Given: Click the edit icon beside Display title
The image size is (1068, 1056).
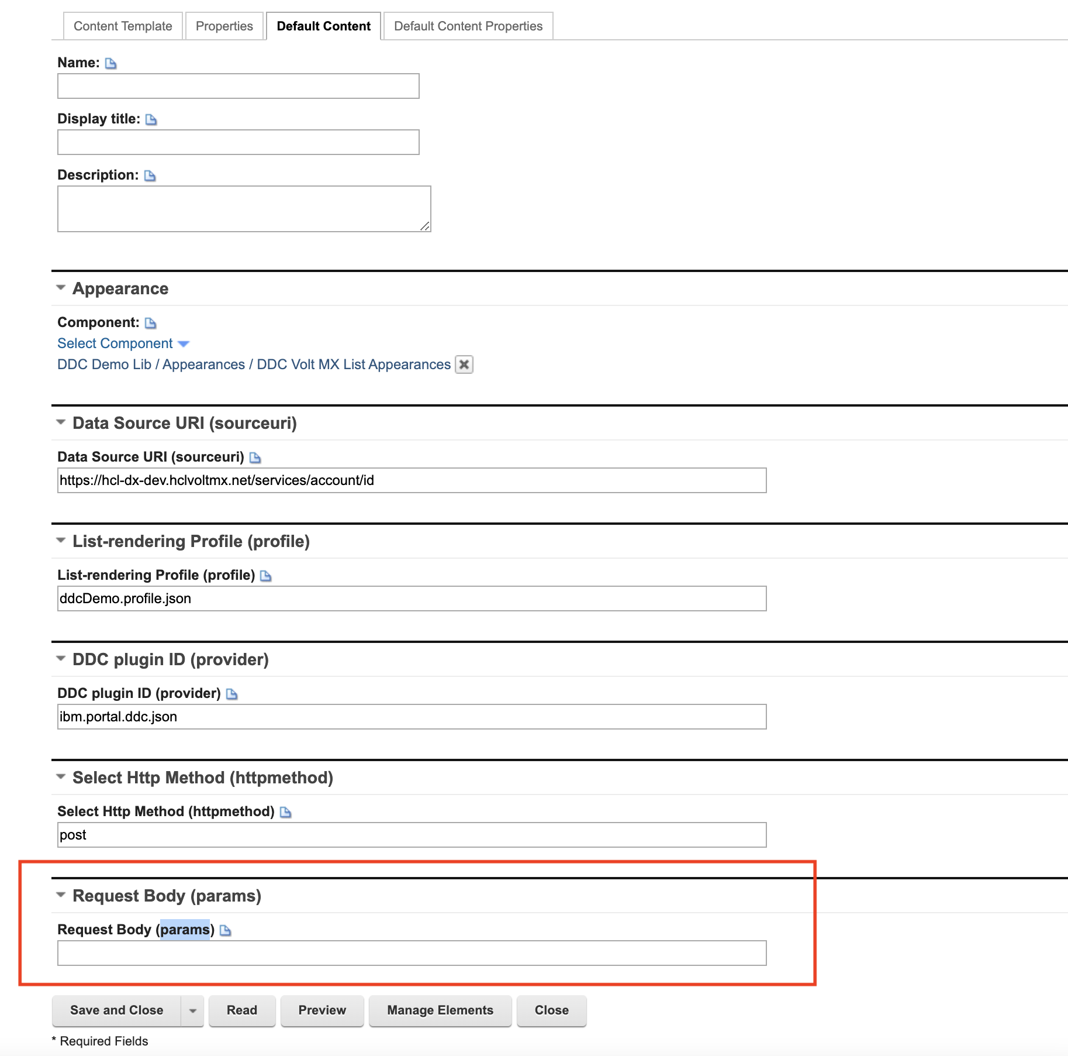Looking at the screenshot, I should point(151,119).
